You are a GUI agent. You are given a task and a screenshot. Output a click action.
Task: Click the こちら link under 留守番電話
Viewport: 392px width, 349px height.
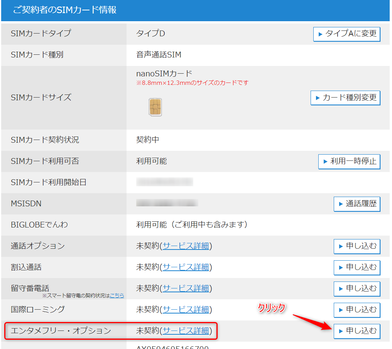(x=117, y=296)
